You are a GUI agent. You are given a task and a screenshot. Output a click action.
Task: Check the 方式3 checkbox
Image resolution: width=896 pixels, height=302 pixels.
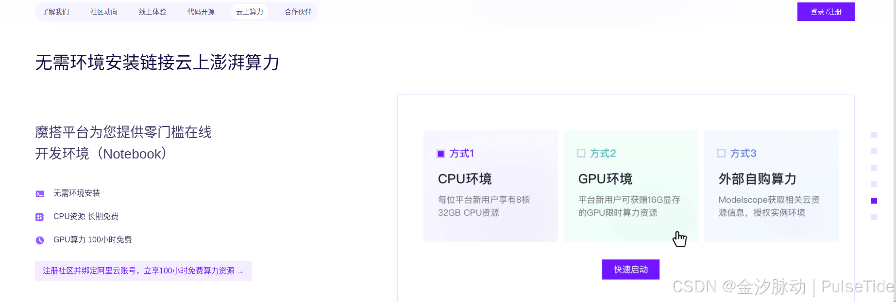click(721, 153)
